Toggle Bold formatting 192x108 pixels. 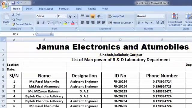click(x=38, y=23)
